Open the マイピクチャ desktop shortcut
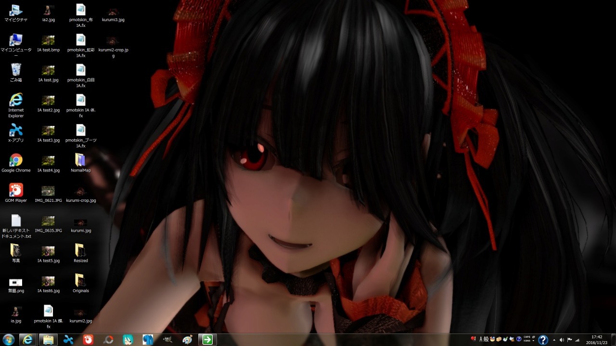This screenshot has height=346, width=616. (x=16, y=13)
